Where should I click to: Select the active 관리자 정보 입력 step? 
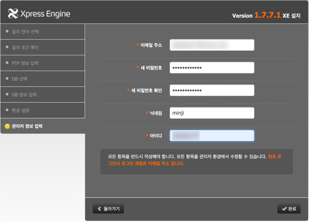click(43, 126)
